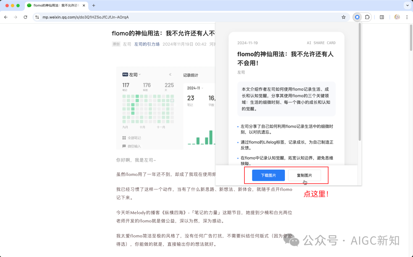This screenshot has height=257, width=413.
Task: Click the flomo statistics screenshot image
Action: [166, 108]
